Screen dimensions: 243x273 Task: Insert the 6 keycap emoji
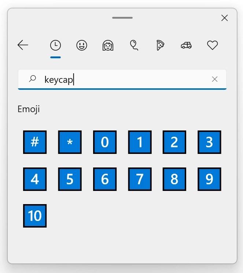(105, 179)
